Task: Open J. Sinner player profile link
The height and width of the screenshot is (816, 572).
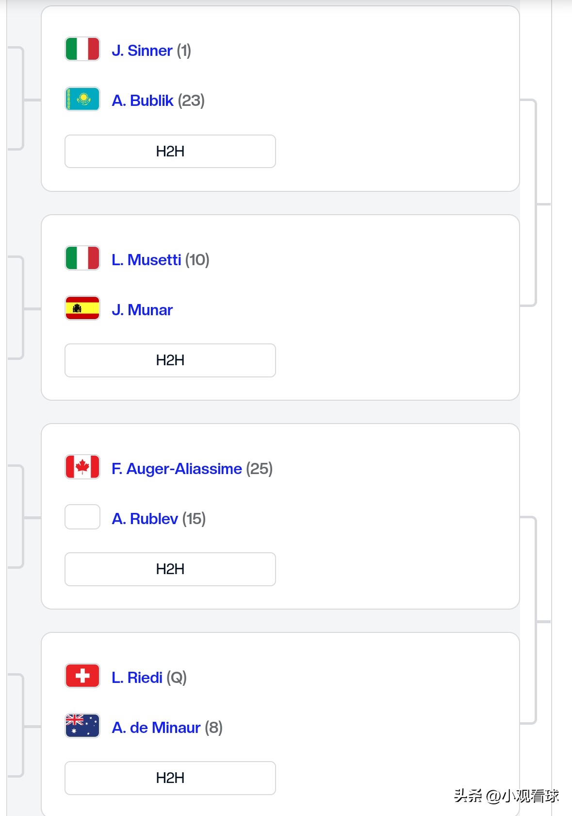Action: (x=142, y=51)
